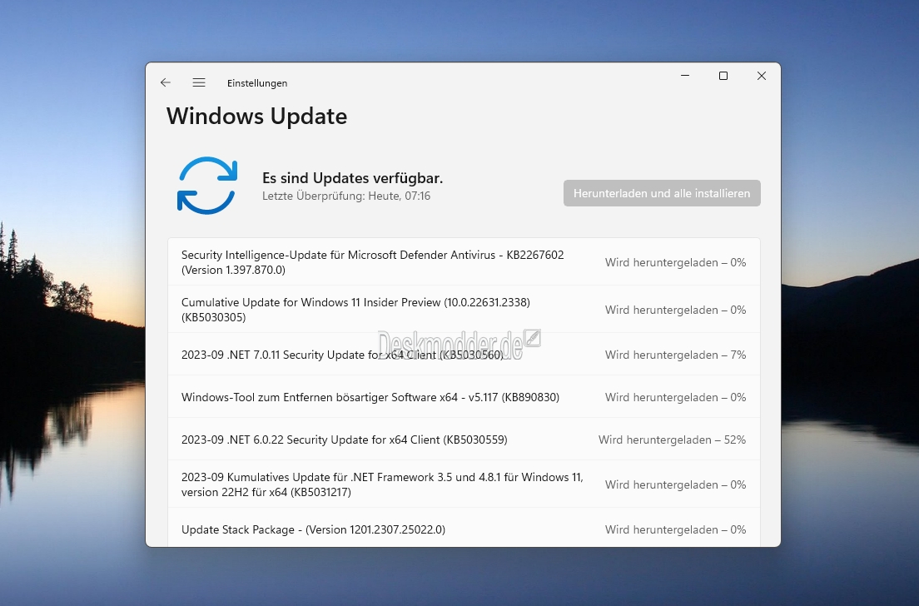Click the 'Einstellungen' window title
The width and height of the screenshot is (919, 606).
(x=257, y=83)
